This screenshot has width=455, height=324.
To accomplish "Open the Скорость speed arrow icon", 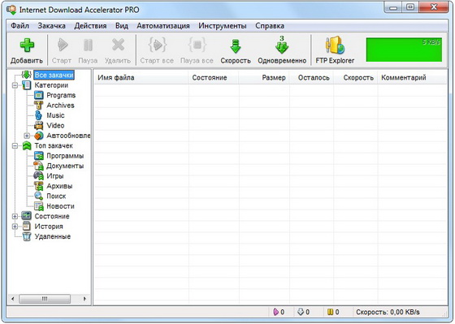I will pos(236,45).
